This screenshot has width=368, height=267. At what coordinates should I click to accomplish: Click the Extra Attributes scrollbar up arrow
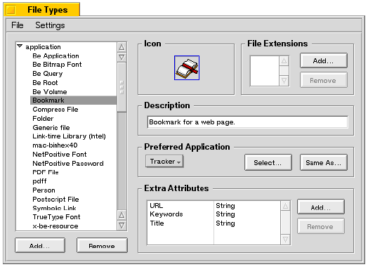(285, 206)
